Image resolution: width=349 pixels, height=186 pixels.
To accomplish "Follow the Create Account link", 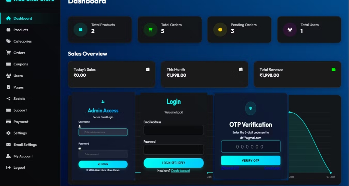I will tap(180, 171).
